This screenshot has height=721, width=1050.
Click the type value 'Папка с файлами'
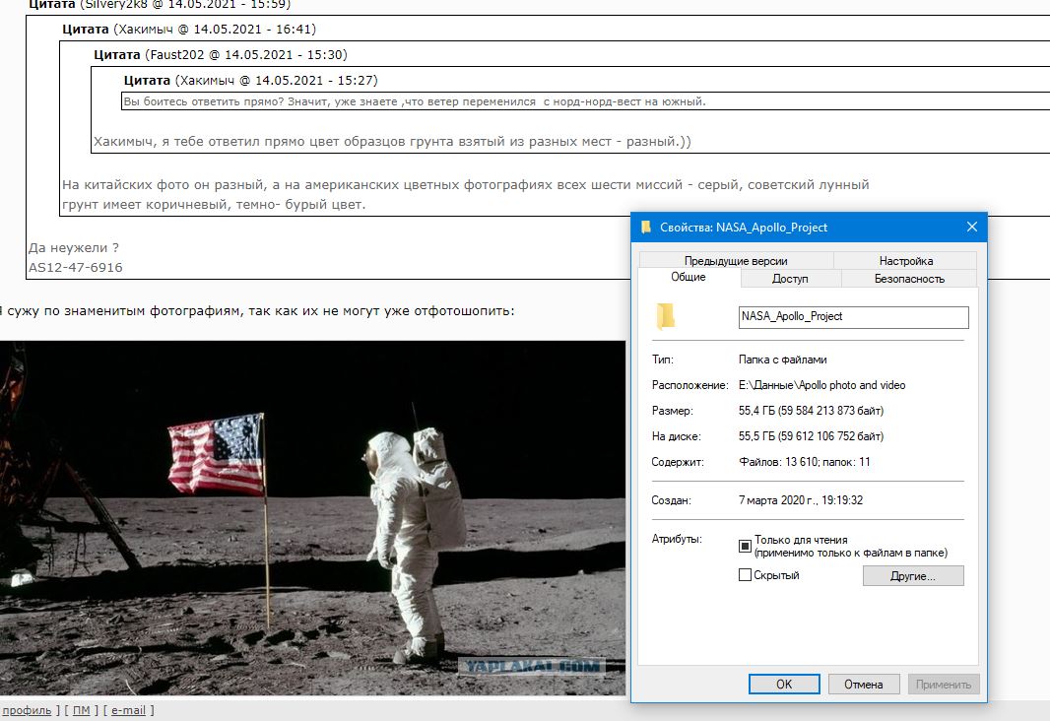[782, 360]
